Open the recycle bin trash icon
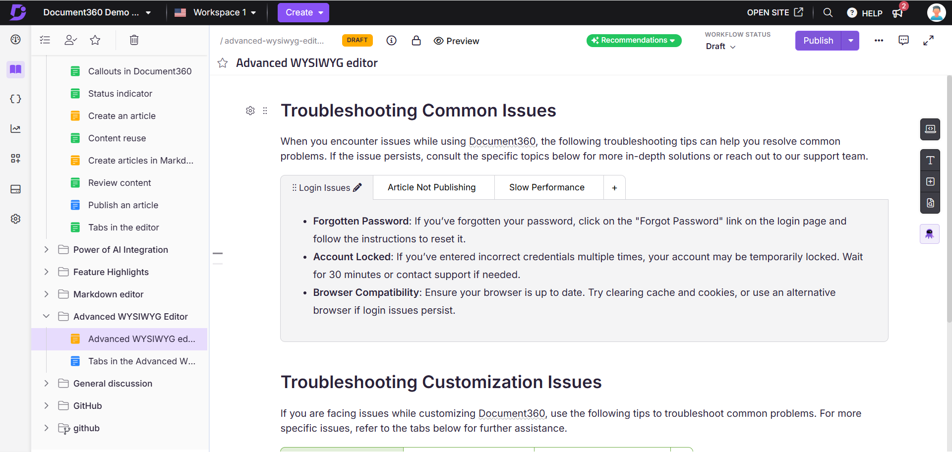952x452 pixels. [134, 40]
